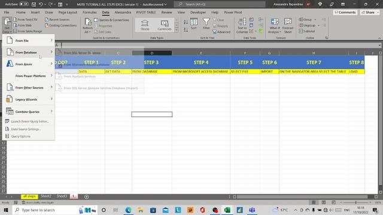Expand the From Database submenu

[x=29, y=52]
